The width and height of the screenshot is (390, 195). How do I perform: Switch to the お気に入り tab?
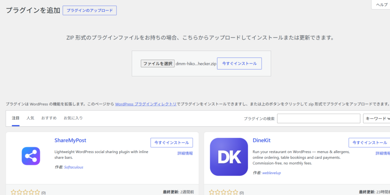73,118
